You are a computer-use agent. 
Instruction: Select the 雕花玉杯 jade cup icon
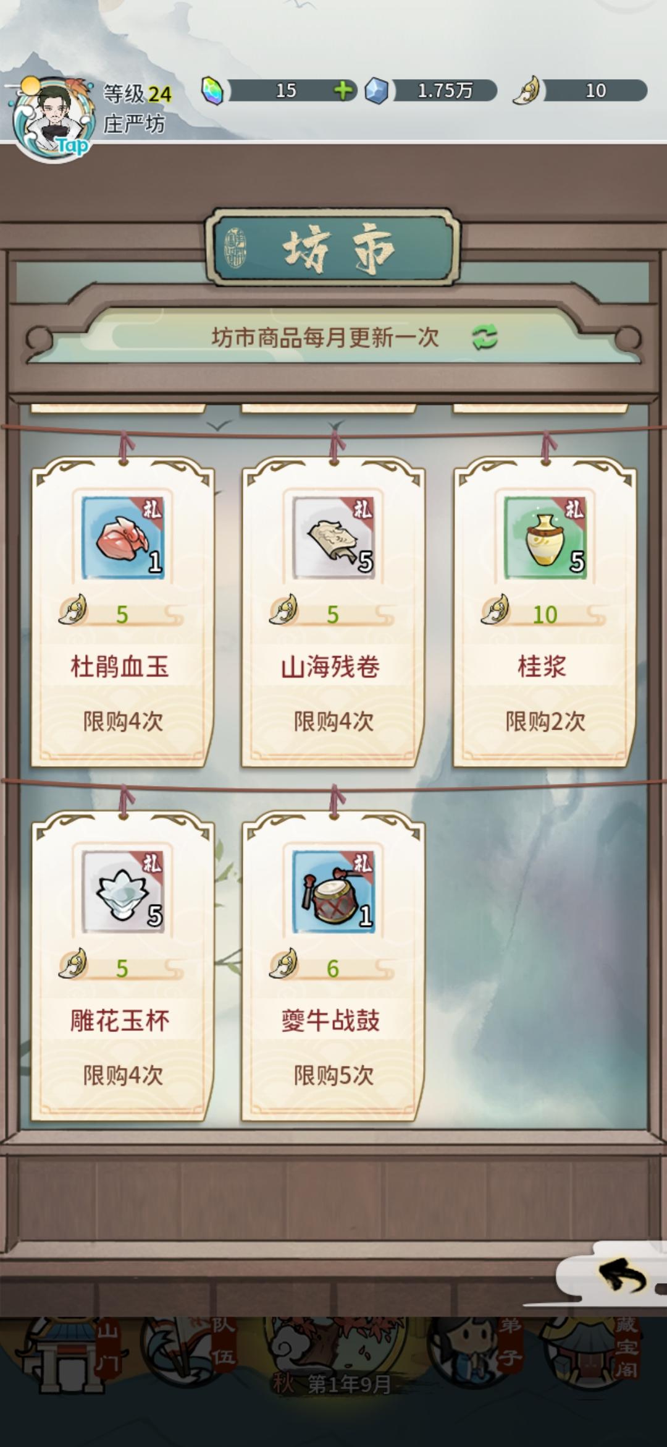[124, 891]
